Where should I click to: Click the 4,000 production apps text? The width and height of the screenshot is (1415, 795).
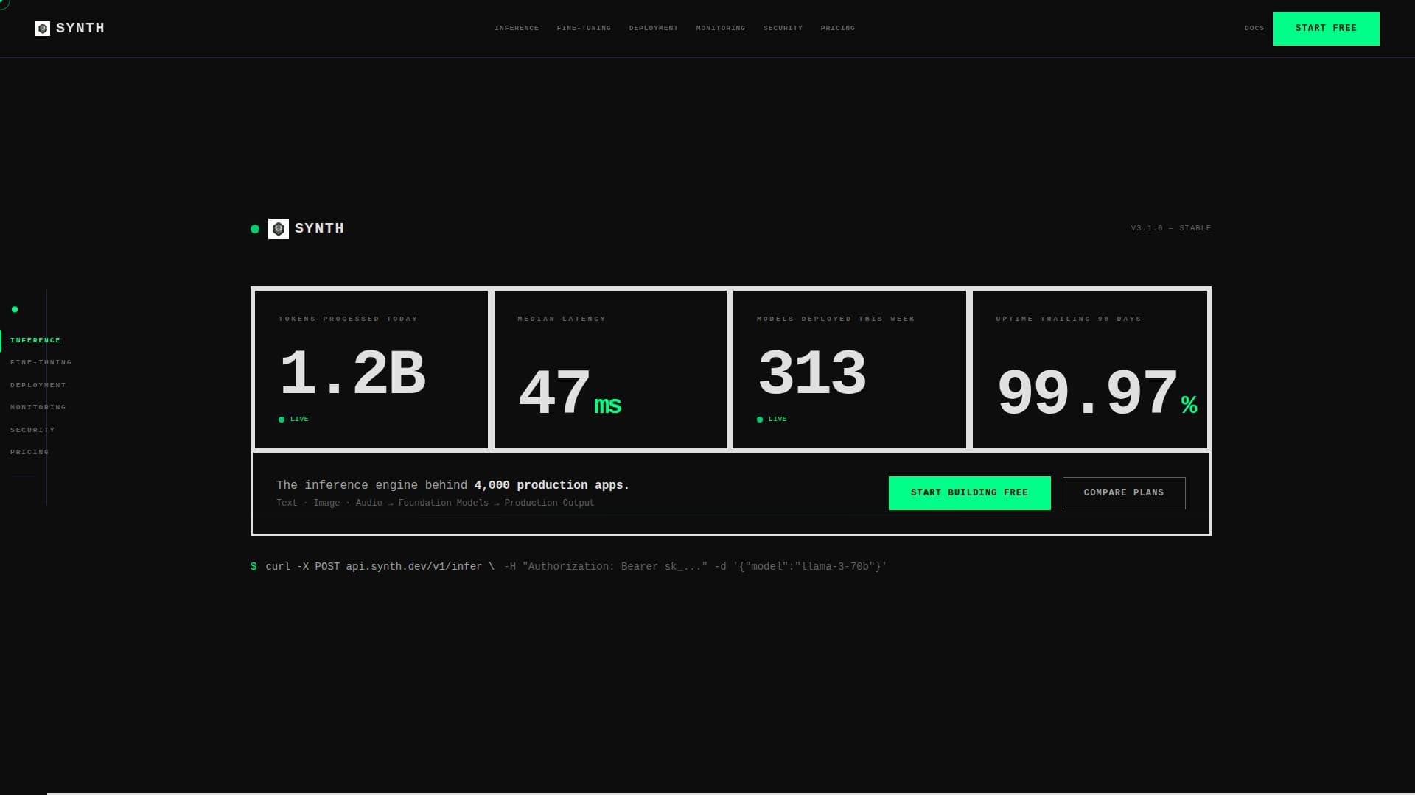click(552, 485)
